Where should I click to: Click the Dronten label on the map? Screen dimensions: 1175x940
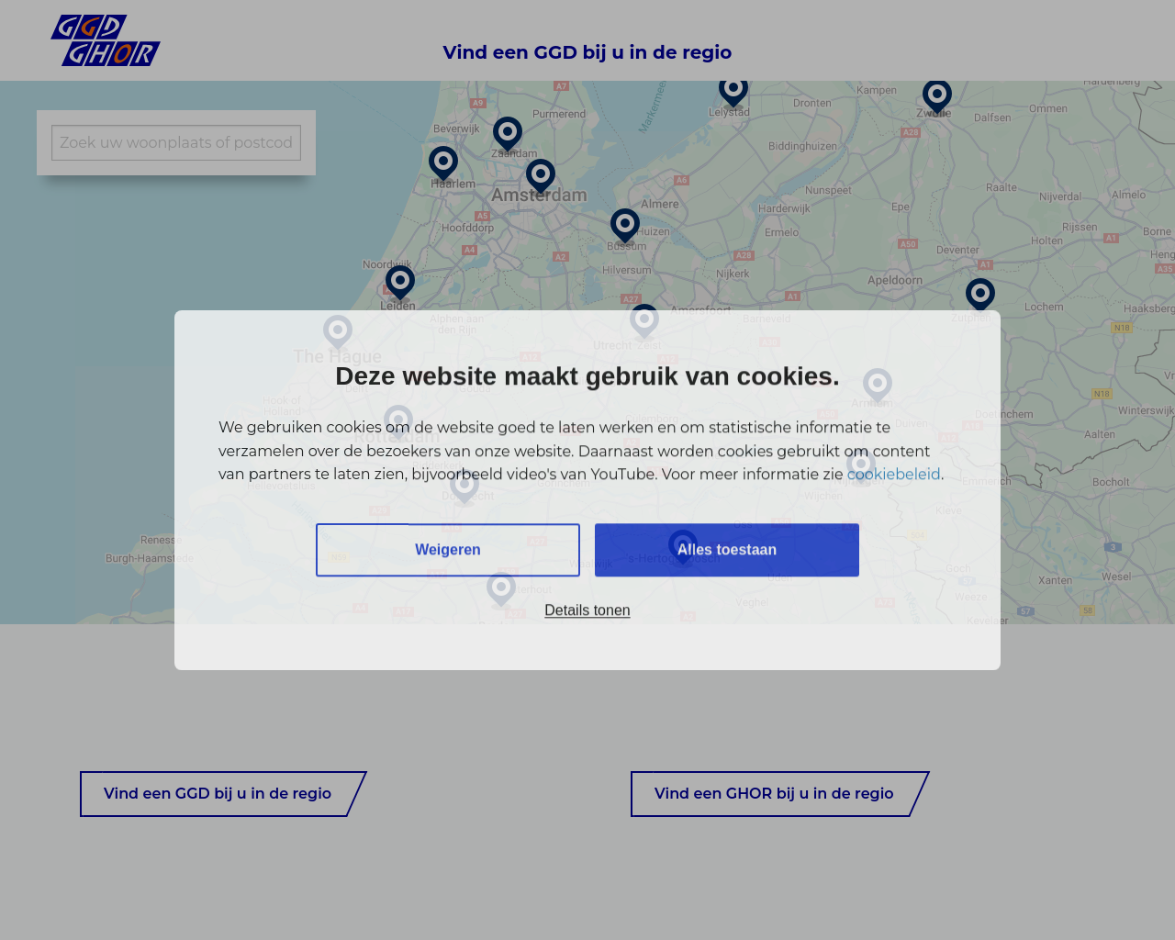pos(812,103)
